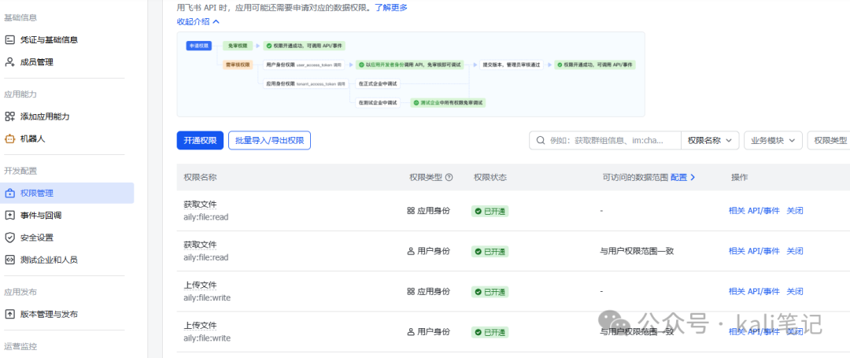Click 应用身份 icon in first aily:file:write row
850x358 pixels.
410,291
